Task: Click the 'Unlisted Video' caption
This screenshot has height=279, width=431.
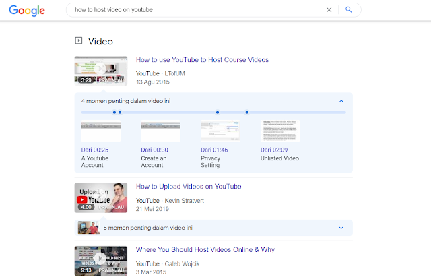Action: point(280,158)
